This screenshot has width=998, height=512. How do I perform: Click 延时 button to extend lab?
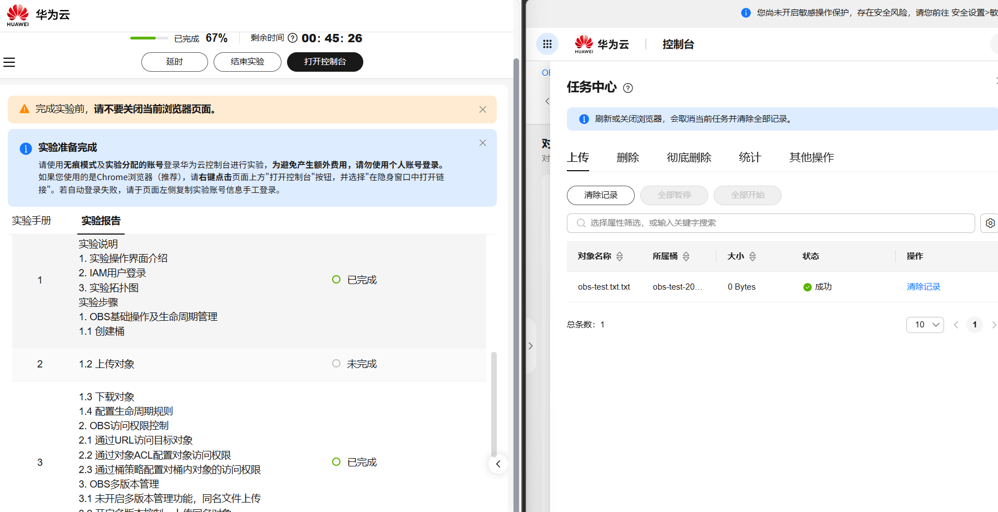(175, 62)
